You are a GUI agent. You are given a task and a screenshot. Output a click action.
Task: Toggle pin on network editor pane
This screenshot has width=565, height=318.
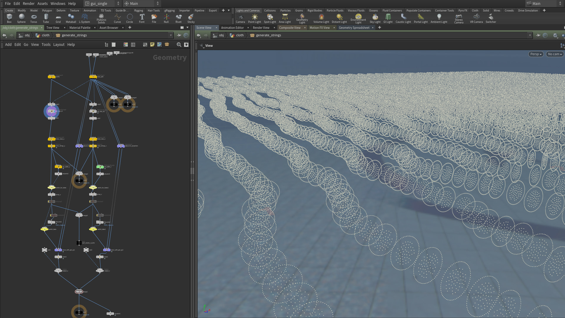[179, 35]
